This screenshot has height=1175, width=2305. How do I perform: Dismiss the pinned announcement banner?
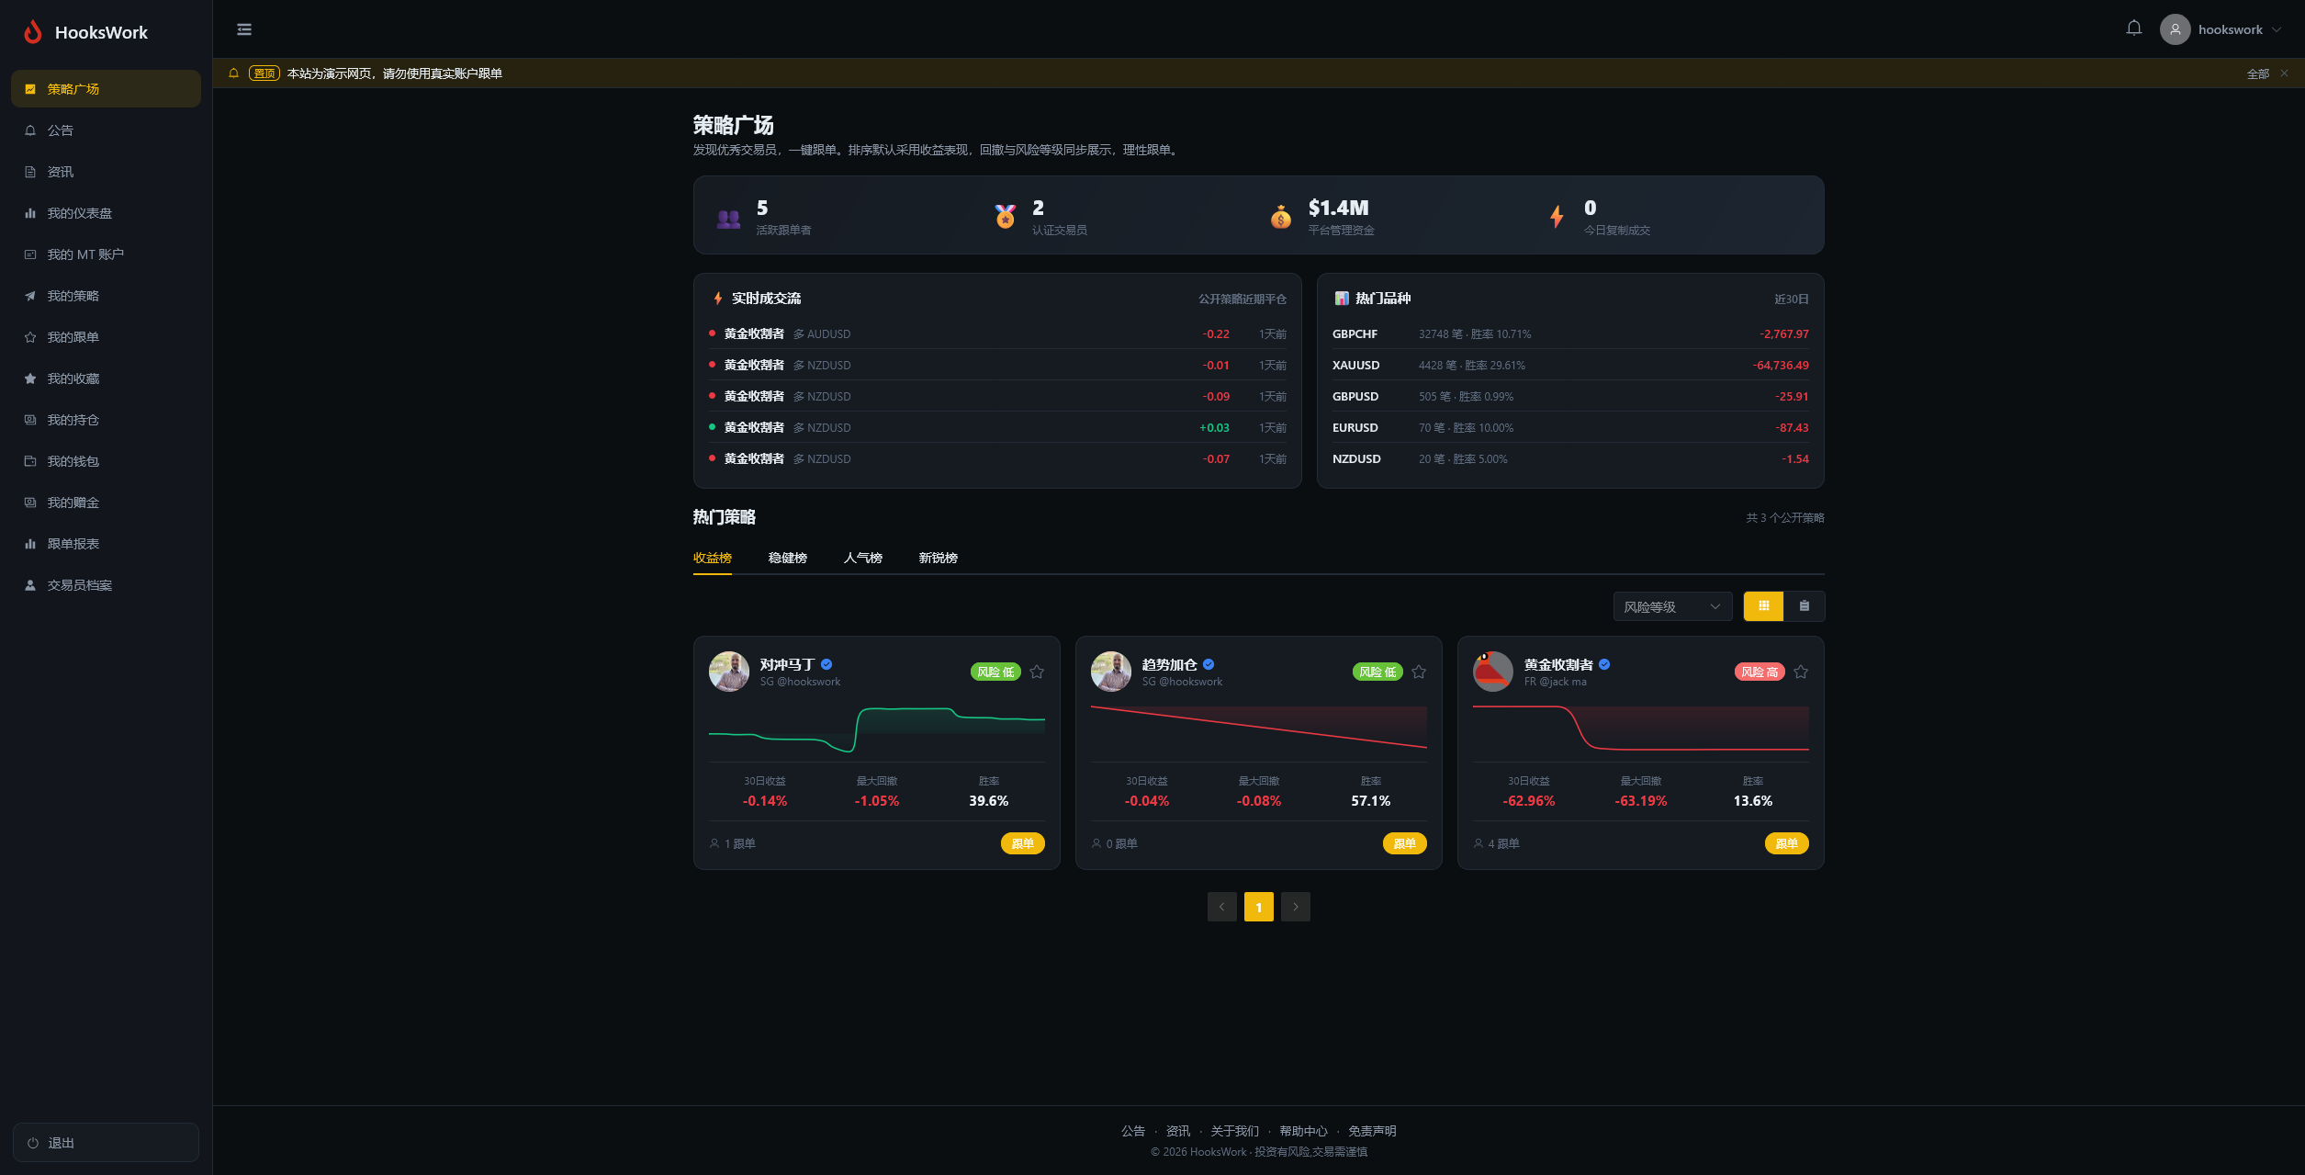coord(2284,73)
